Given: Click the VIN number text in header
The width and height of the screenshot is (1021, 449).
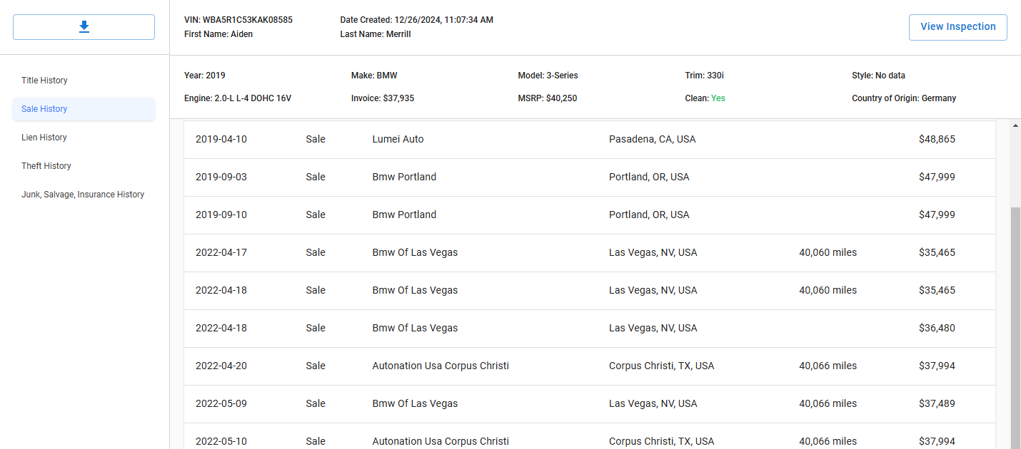Looking at the screenshot, I should pos(238,20).
